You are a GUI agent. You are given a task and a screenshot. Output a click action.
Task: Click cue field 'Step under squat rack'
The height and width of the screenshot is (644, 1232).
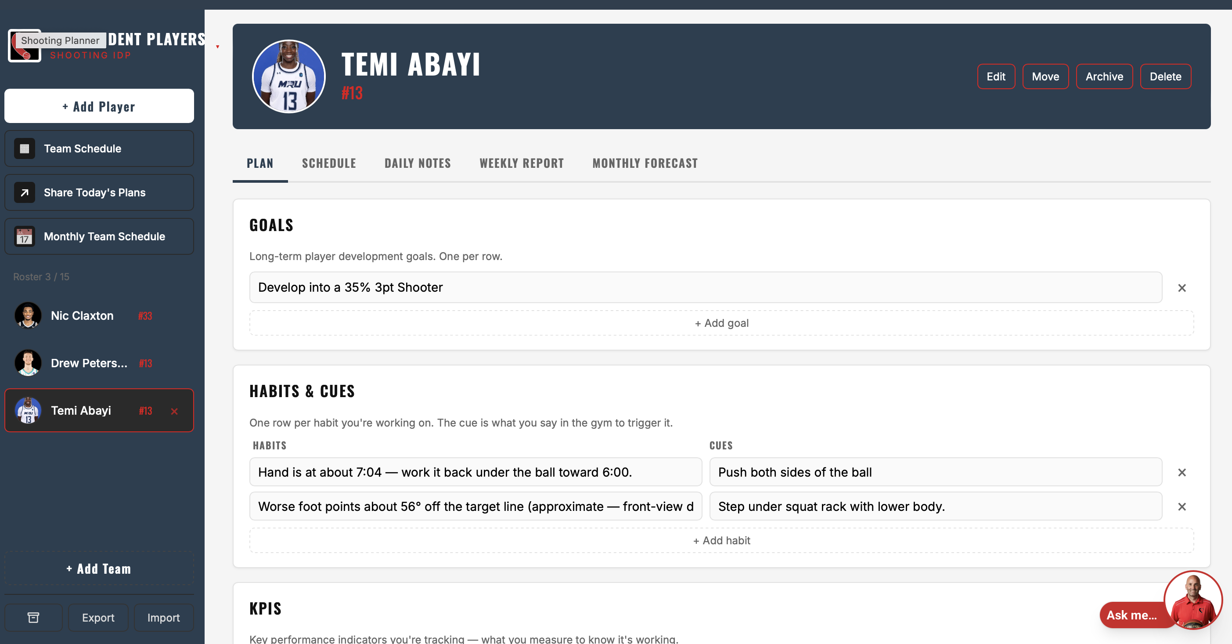click(x=936, y=507)
